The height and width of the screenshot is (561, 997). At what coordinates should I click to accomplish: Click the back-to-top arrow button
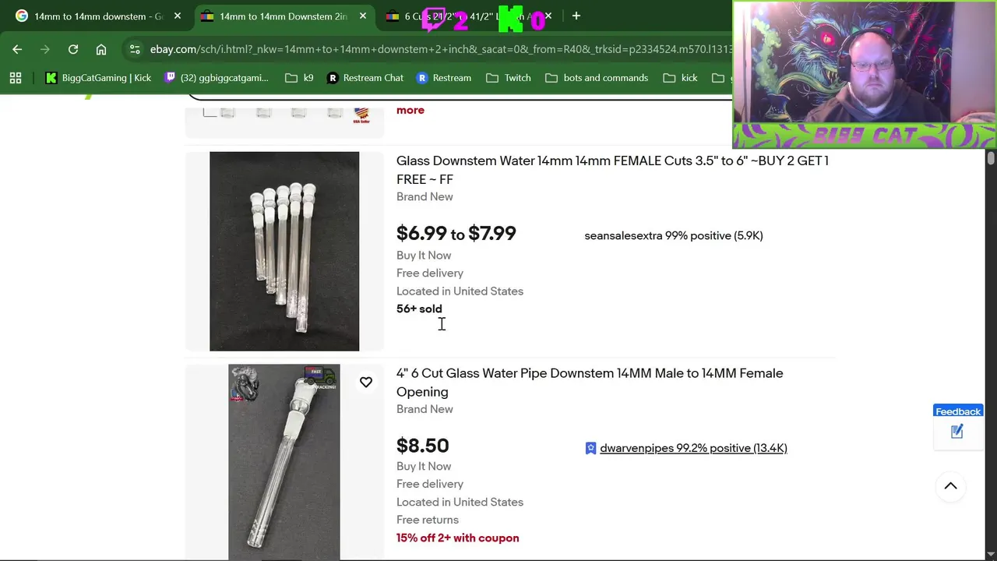950,486
